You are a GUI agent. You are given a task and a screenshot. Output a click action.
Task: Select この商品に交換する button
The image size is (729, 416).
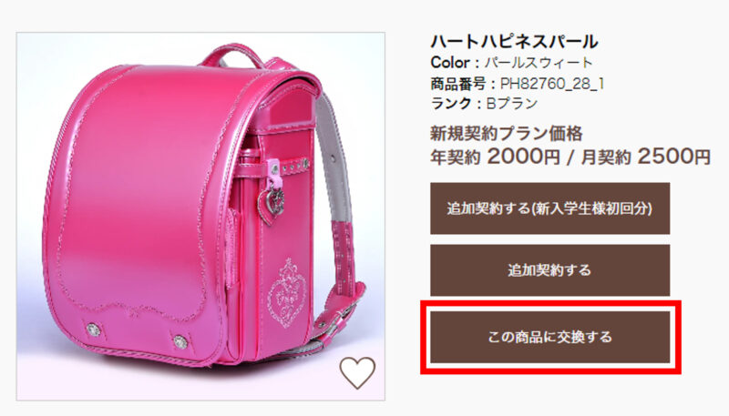coord(549,337)
